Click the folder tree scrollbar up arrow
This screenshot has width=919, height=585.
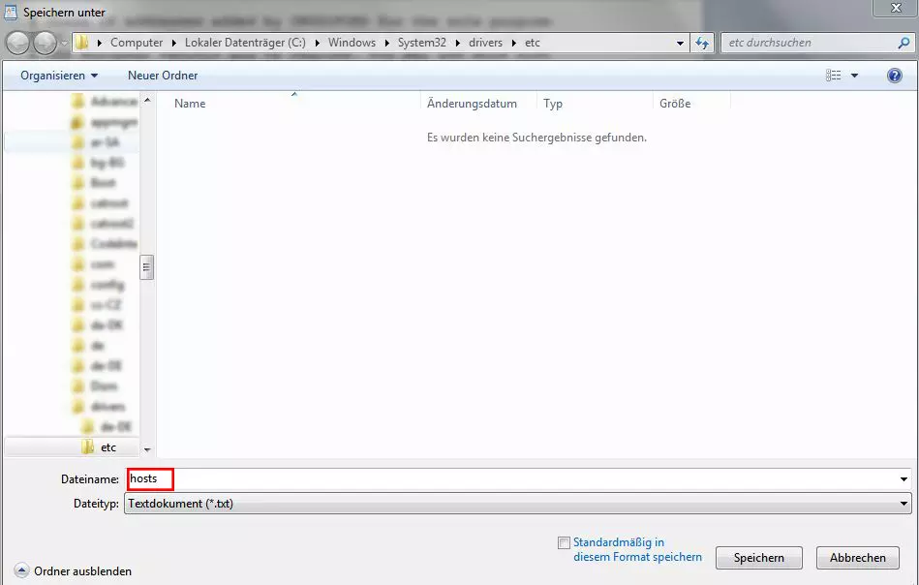[147, 100]
